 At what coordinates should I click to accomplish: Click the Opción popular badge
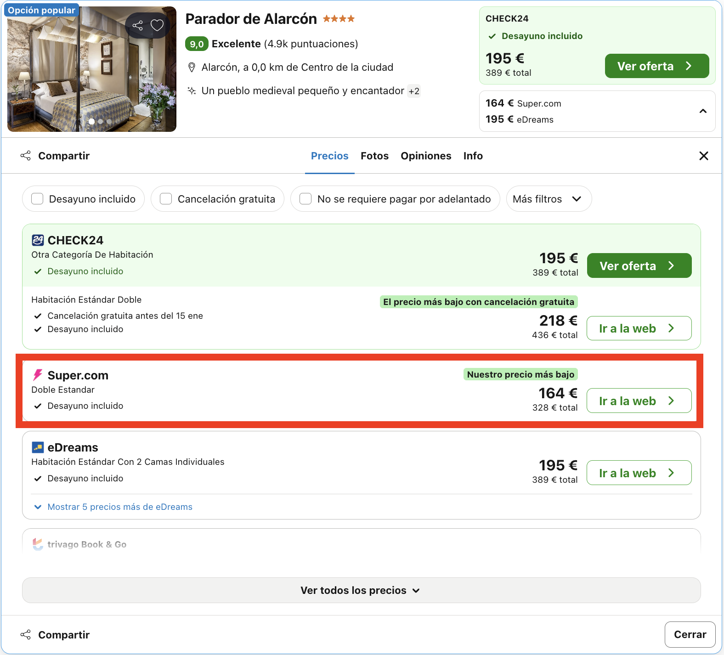[x=41, y=10]
